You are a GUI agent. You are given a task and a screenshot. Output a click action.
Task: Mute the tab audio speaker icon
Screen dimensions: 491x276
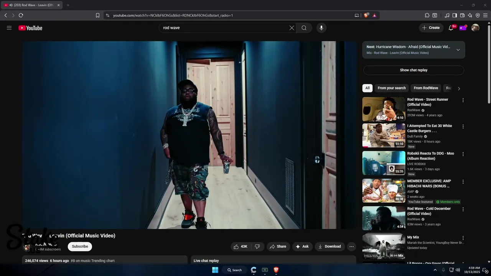[11, 5]
